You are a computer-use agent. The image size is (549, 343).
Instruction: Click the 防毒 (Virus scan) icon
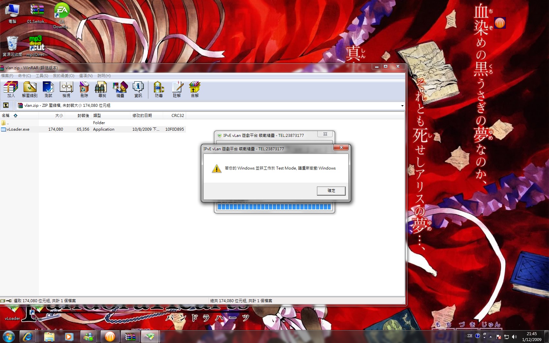pos(159,89)
